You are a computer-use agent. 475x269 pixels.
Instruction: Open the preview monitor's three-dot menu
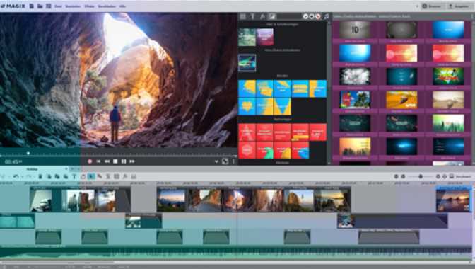tap(233, 161)
